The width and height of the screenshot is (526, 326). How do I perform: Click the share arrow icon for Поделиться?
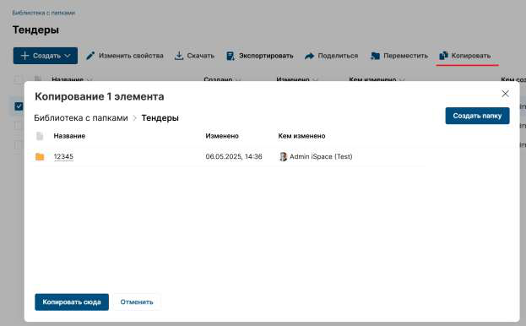(x=309, y=56)
